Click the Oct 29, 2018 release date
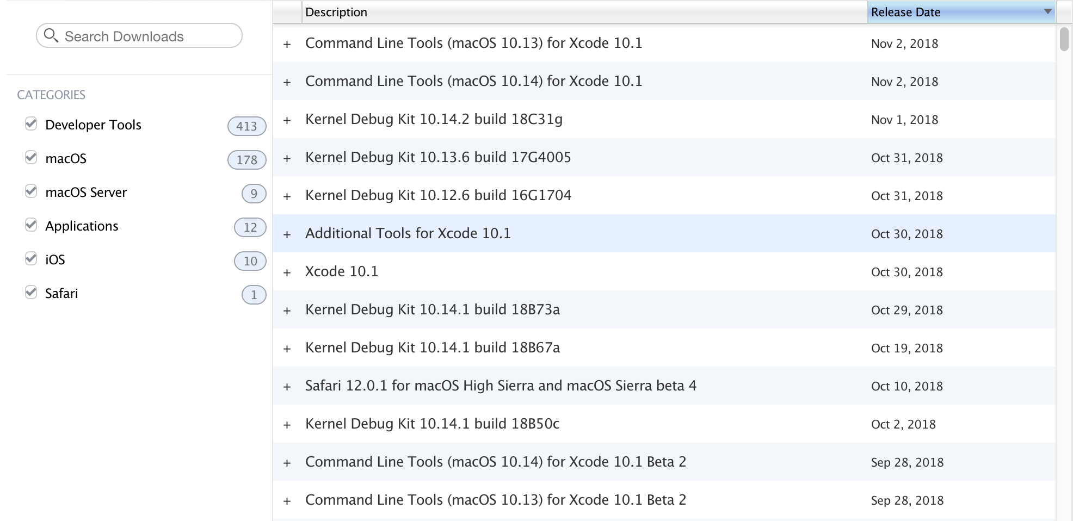 [907, 310]
